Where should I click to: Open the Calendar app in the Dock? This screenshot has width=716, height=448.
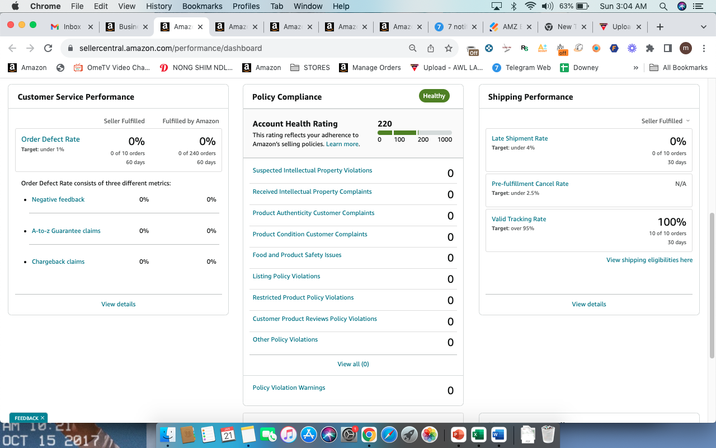228,434
